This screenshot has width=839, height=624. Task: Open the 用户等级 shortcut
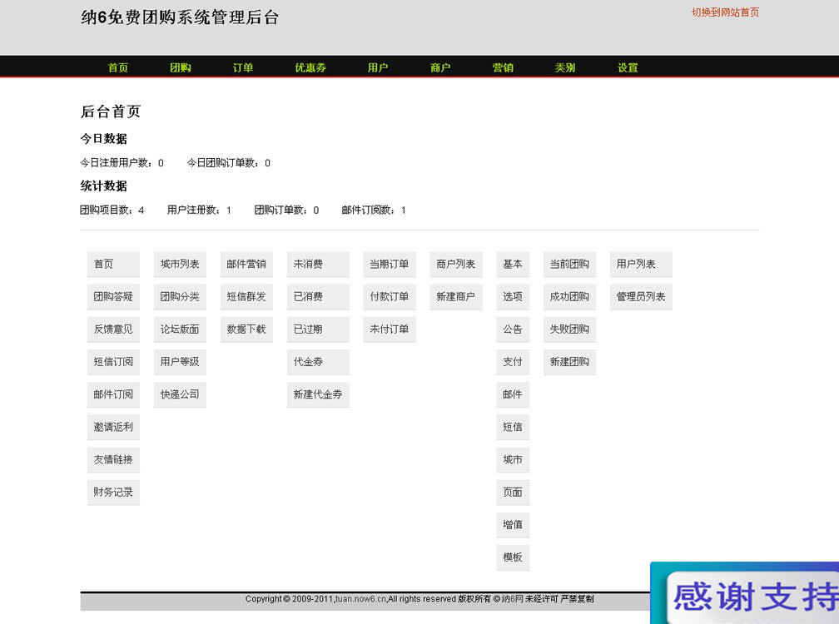tap(180, 362)
